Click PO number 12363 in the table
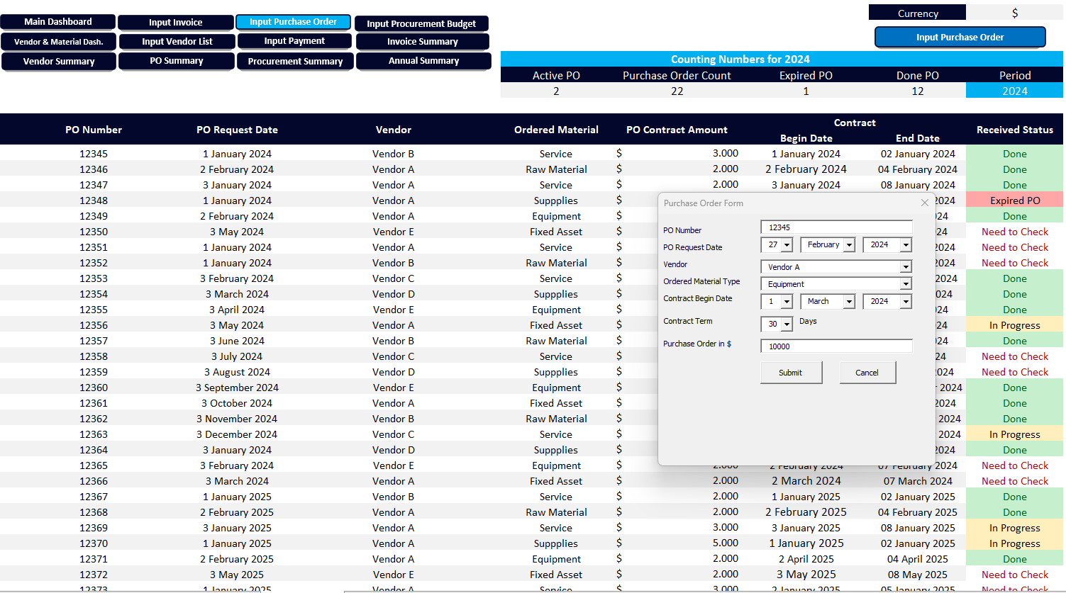 pos(94,434)
